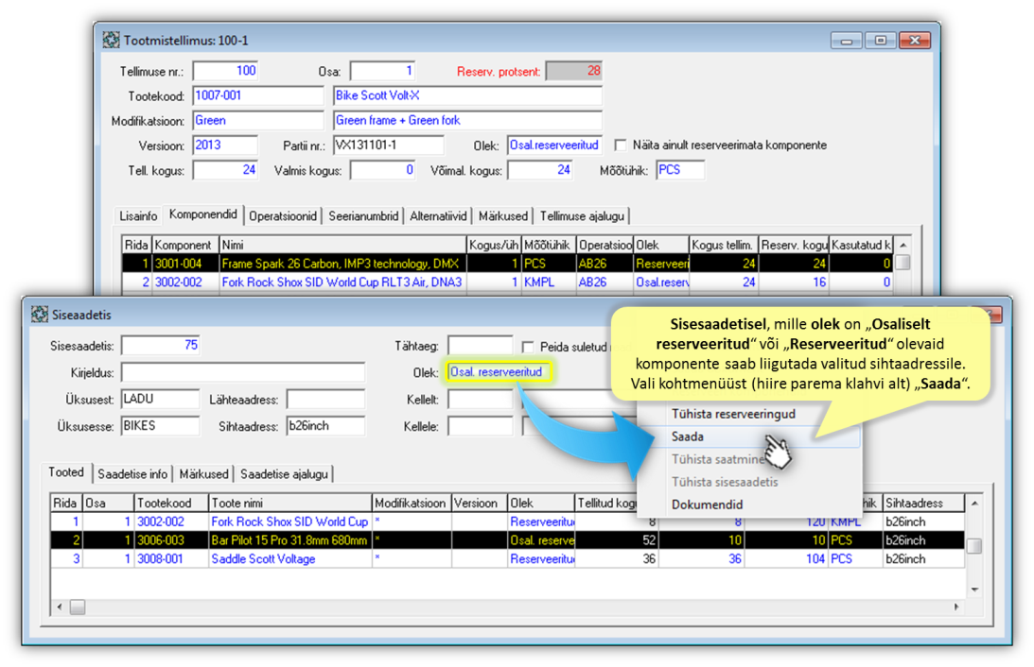
Task: Click the Kirjeldus input field
Action: point(243,372)
